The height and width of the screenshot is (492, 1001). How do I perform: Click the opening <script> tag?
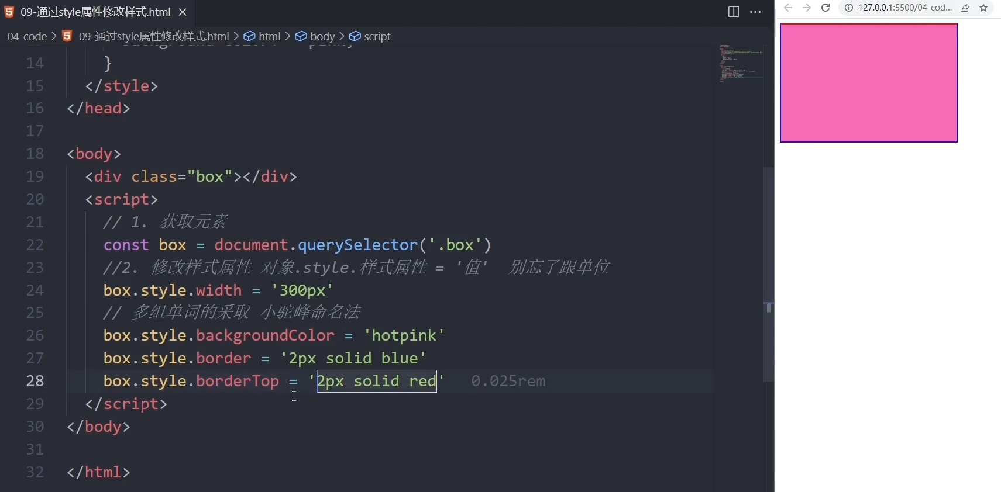122,199
